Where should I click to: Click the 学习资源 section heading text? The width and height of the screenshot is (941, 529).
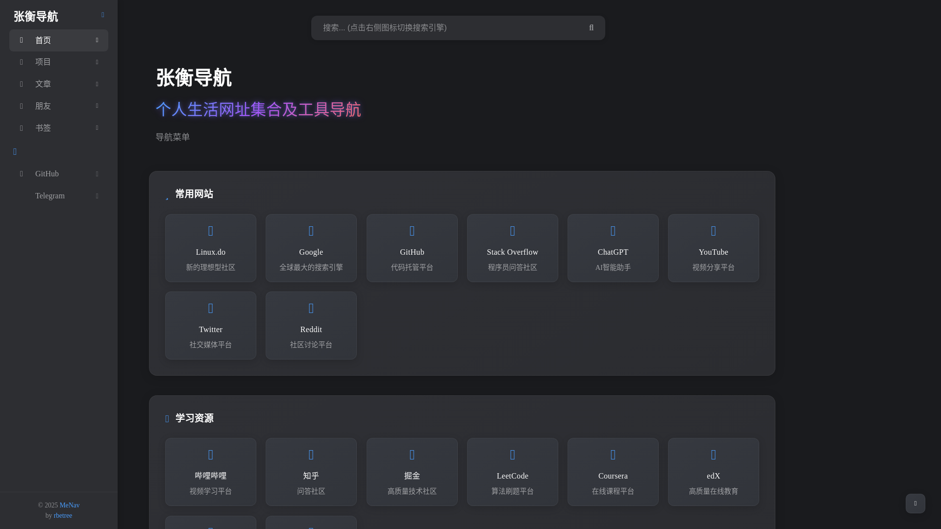pos(194,418)
